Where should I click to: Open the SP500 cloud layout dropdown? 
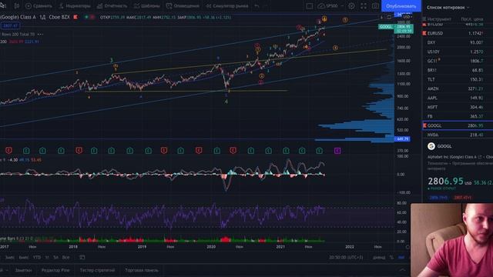coord(330,6)
